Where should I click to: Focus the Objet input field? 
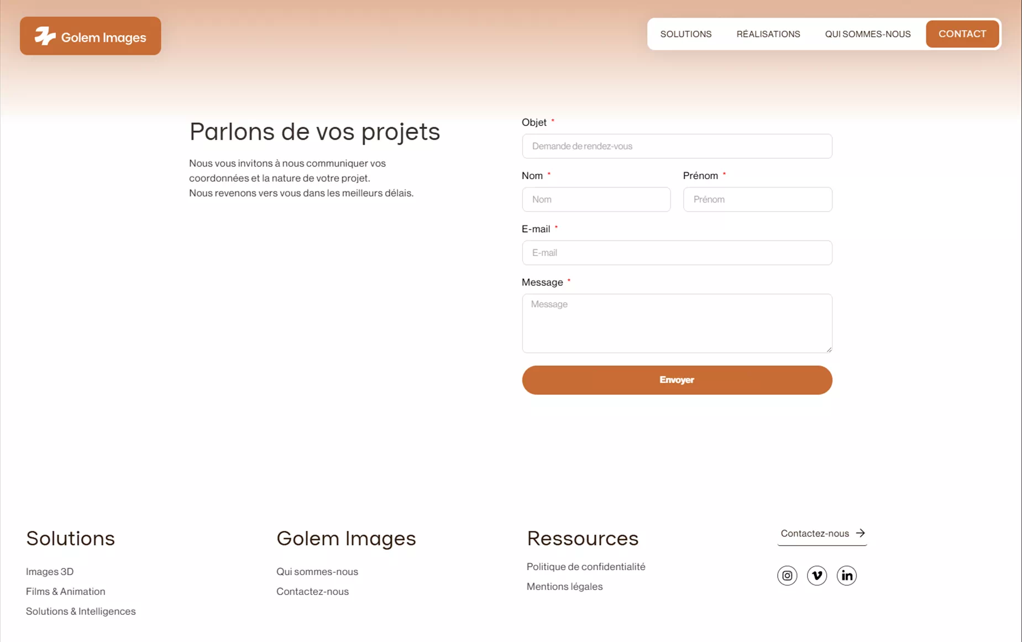point(677,147)
